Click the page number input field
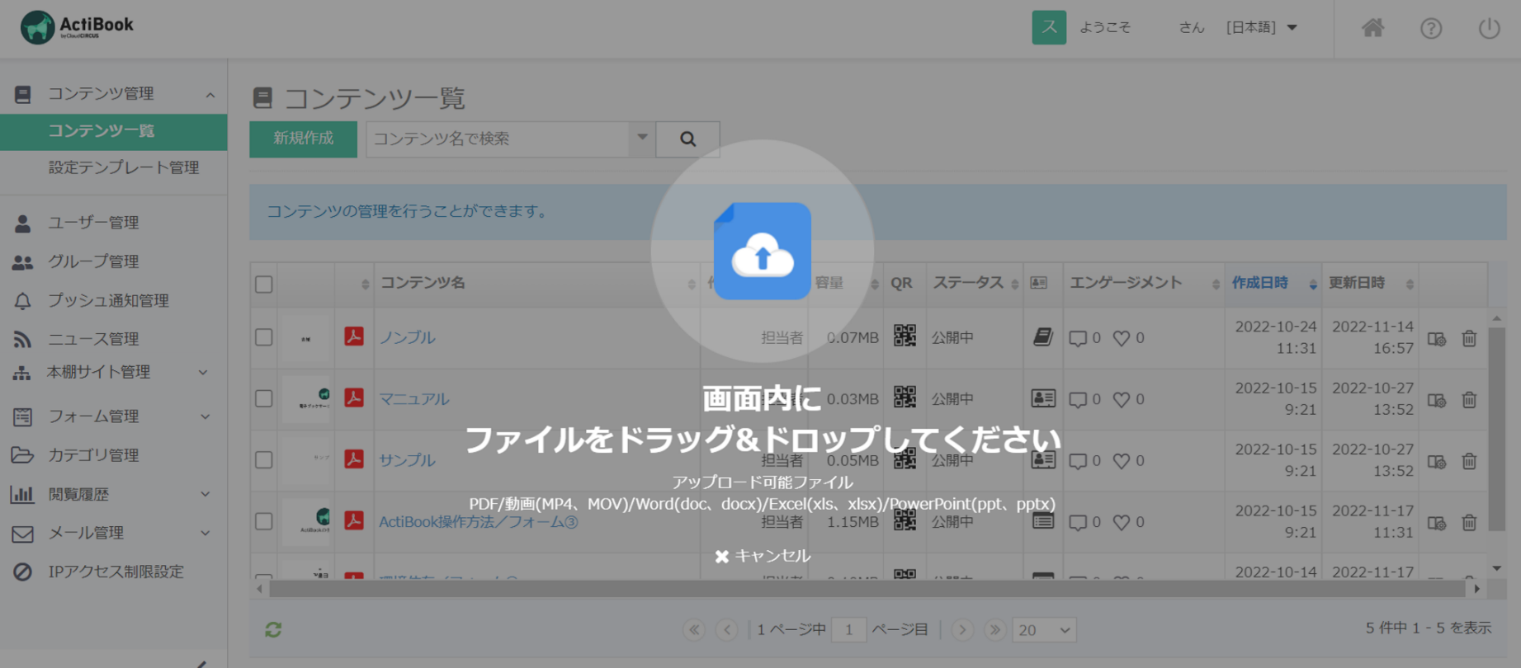The image size is (1521, 668). tap(848, 630)
